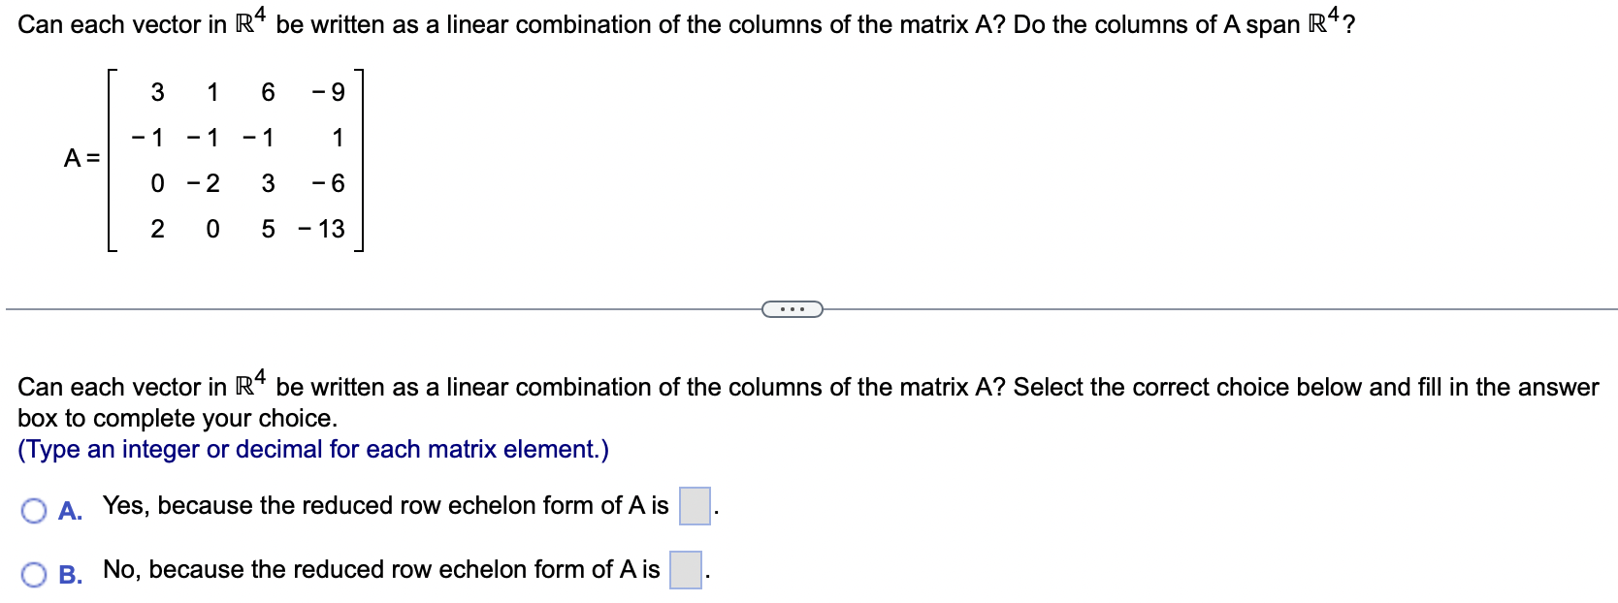The image size is (1618, 603).
Task: Click the bold A letter of choice A
Action: pyautogui.click(x=67, y=508)
